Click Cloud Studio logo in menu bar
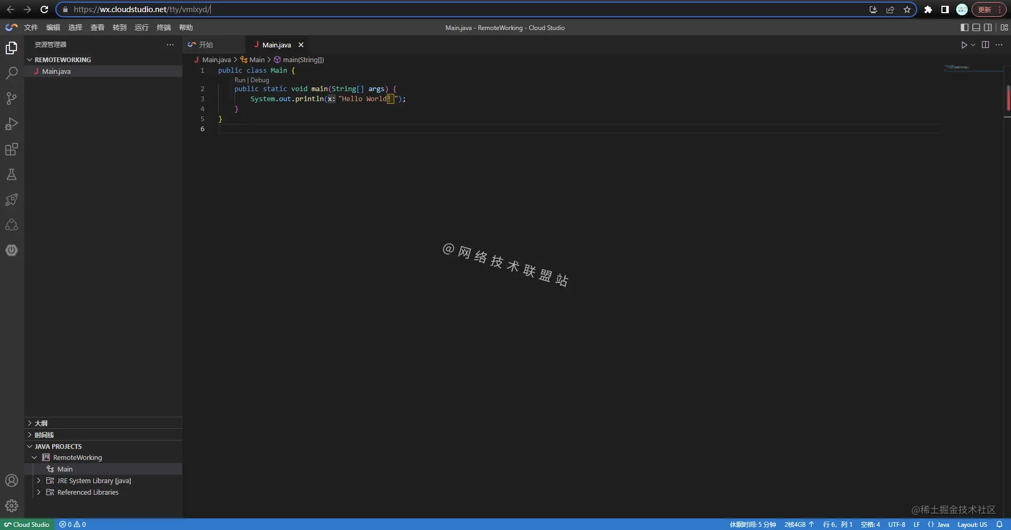 click(x=11, y=27)
